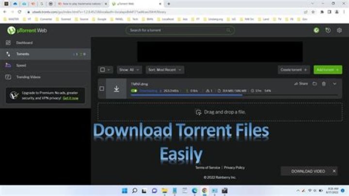This screenshot has height=196, width=349.
Task: Click the Add torrent button
Action: click(327, 70)
